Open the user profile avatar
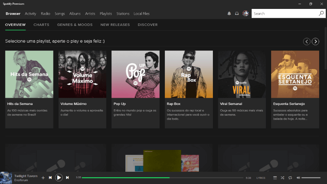Image resolution: width=327 pixels, height=184 pixels. pos(246,14)
